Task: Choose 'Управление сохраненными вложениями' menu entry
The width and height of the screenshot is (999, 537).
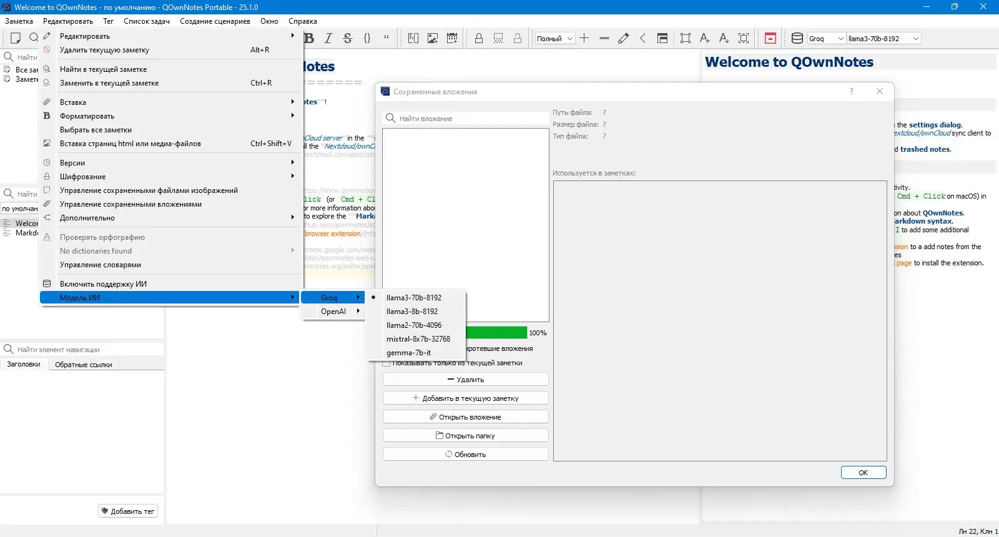Action: point(170,204)
